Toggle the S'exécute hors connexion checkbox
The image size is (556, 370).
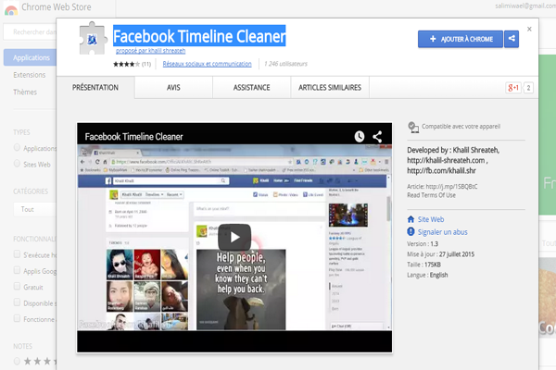[17, 253]
